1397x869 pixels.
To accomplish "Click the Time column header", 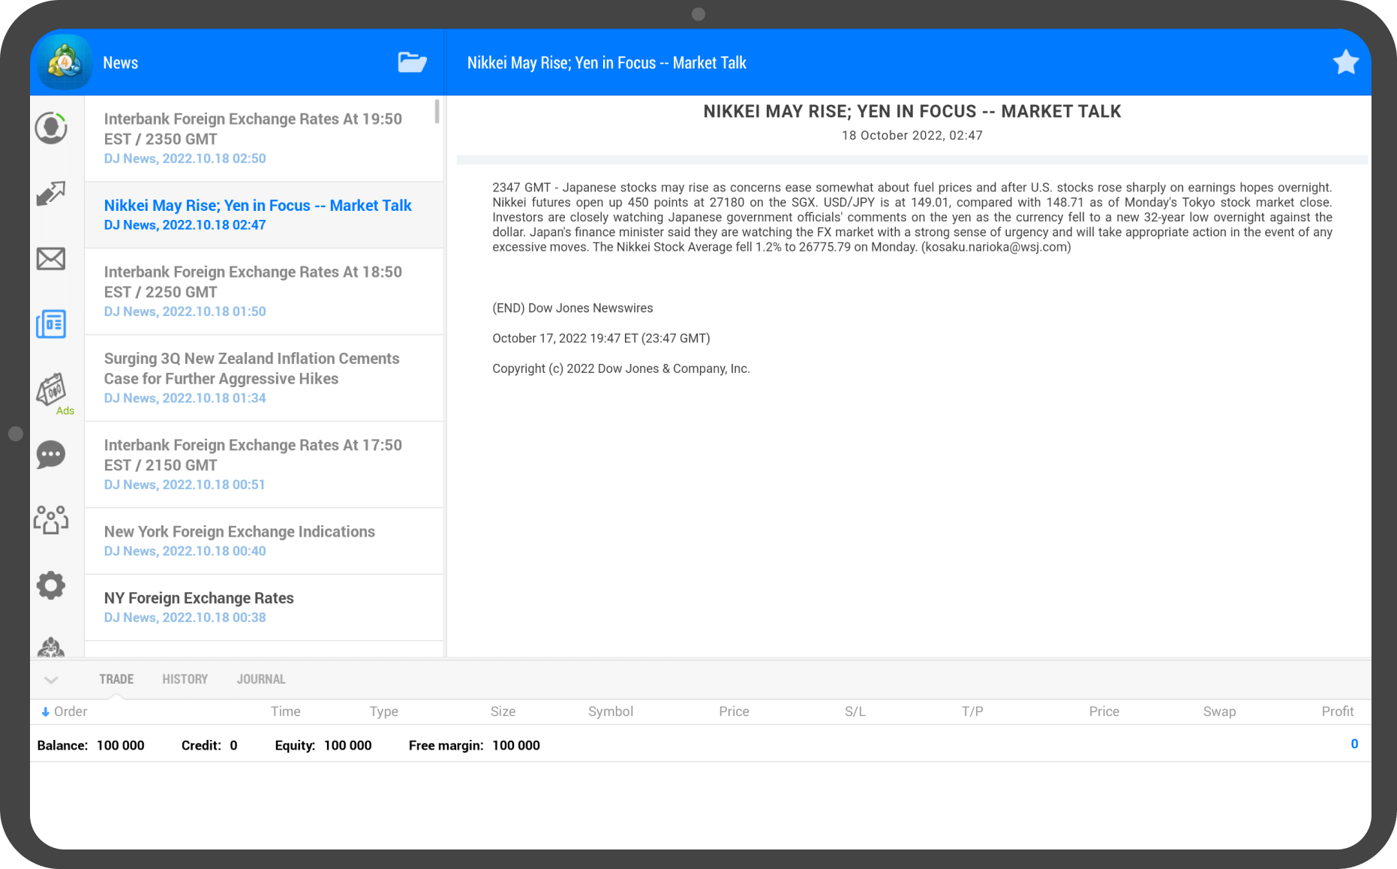I will 285,711.
